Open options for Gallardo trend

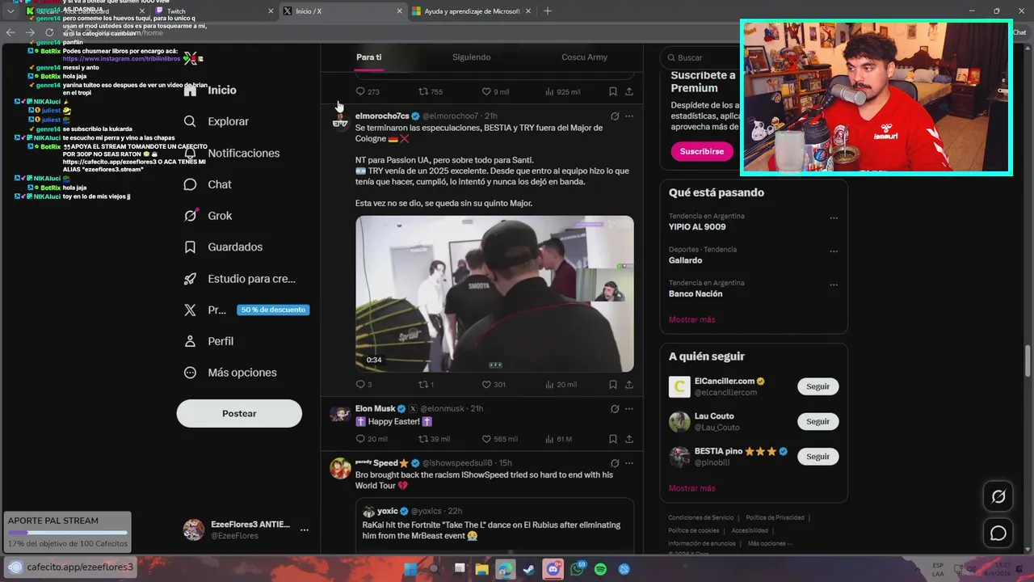[834, 251]
